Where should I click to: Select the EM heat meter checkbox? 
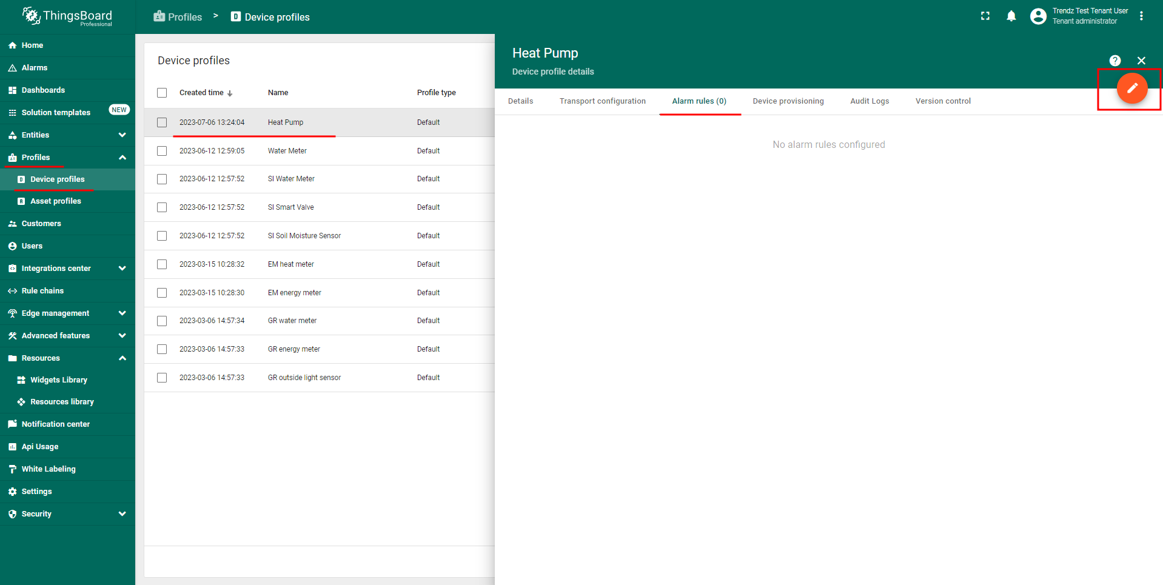(x=162, y=264)
